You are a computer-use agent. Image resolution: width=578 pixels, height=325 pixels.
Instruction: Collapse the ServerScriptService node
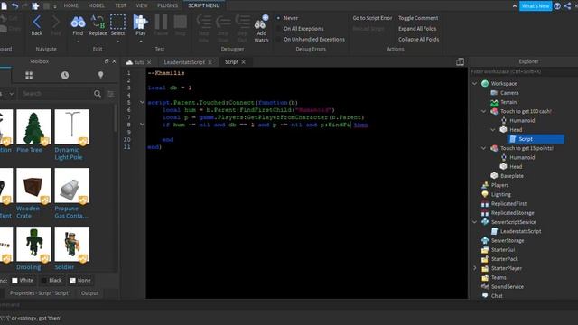pyautogui.click(x=475, y=222)
